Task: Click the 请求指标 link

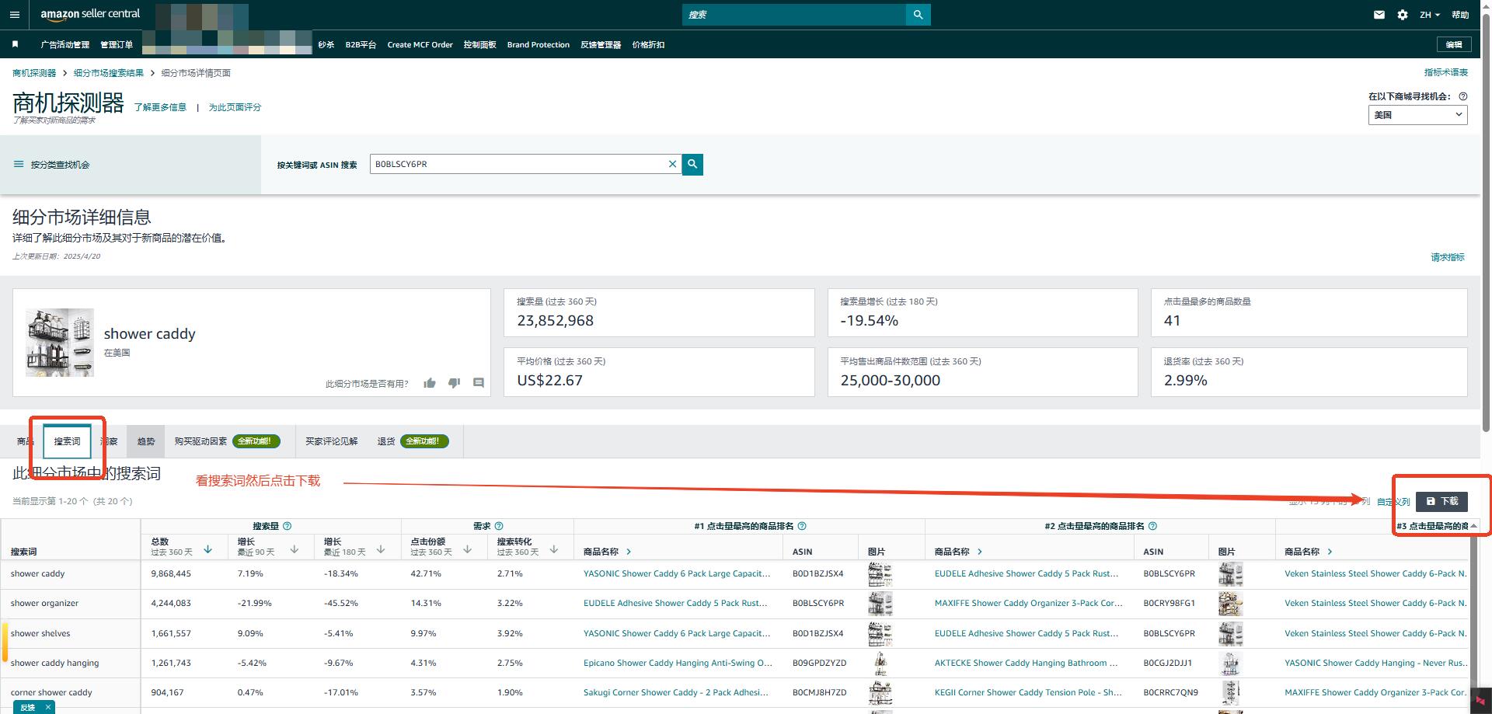Action: coord(1448,257)
